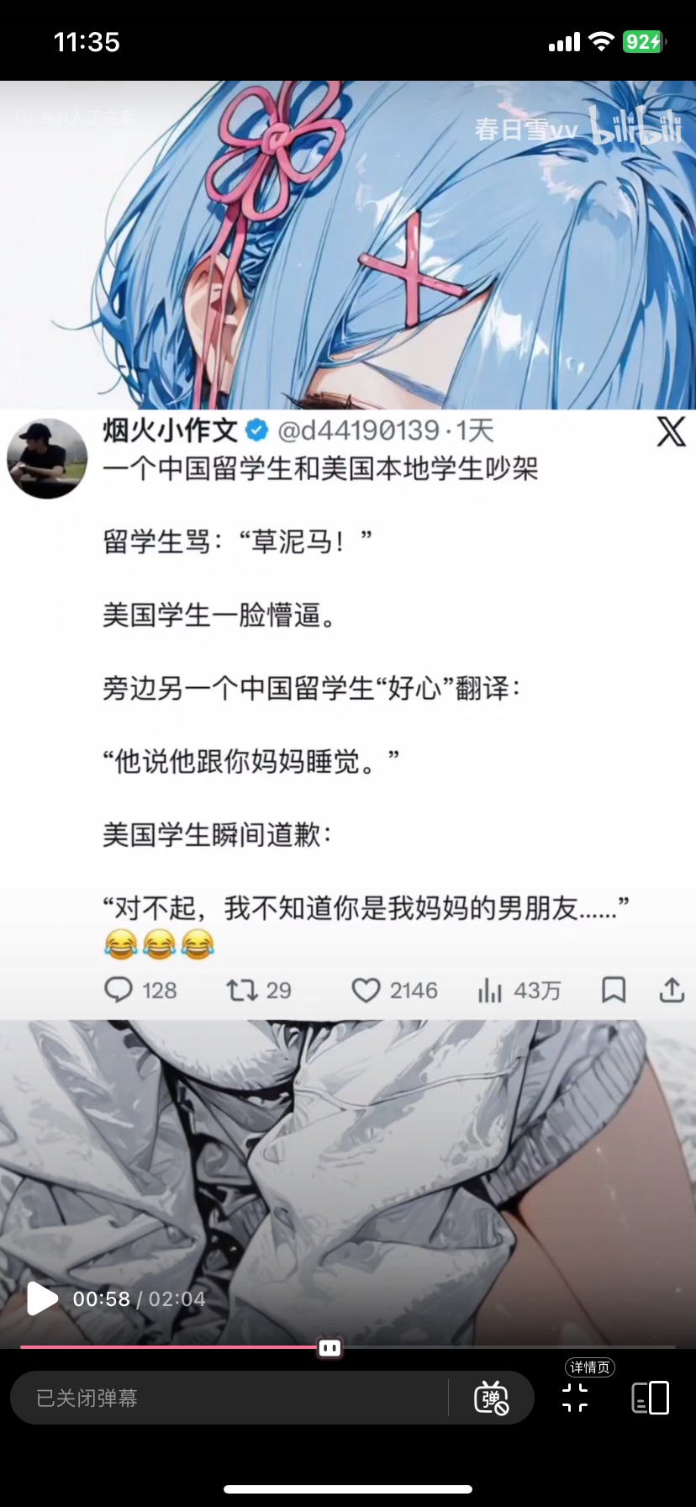Screen dimensions: 696x1507
Task: Exit fullscreen using the shrink arrows icon
Action: pyautogui.click(x=575, y=1398)
